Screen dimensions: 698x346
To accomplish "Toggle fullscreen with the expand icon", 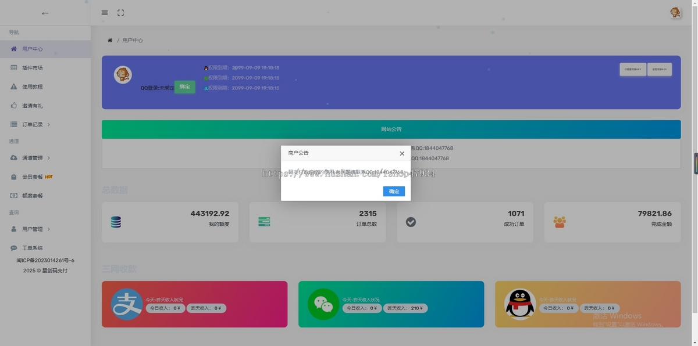I will coord(121,12).
